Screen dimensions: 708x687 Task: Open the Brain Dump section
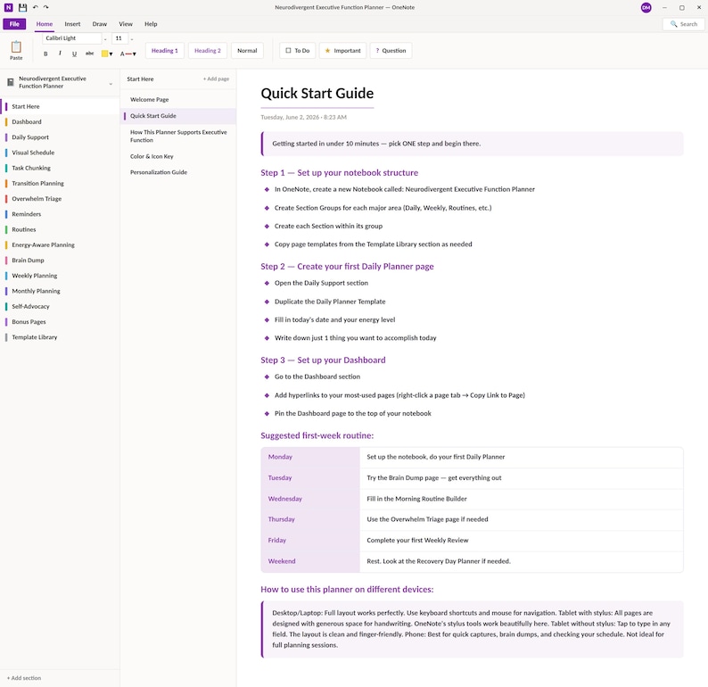pyautogui.click(x=60, y=261)
